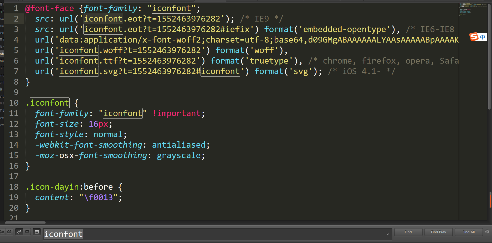
Task: Click the /* iOS 4.1- */ comment
Action: pos(362,71)
